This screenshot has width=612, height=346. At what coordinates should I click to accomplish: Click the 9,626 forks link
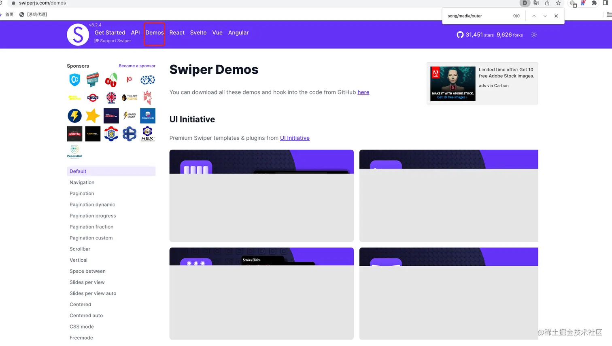coord(510,35)
